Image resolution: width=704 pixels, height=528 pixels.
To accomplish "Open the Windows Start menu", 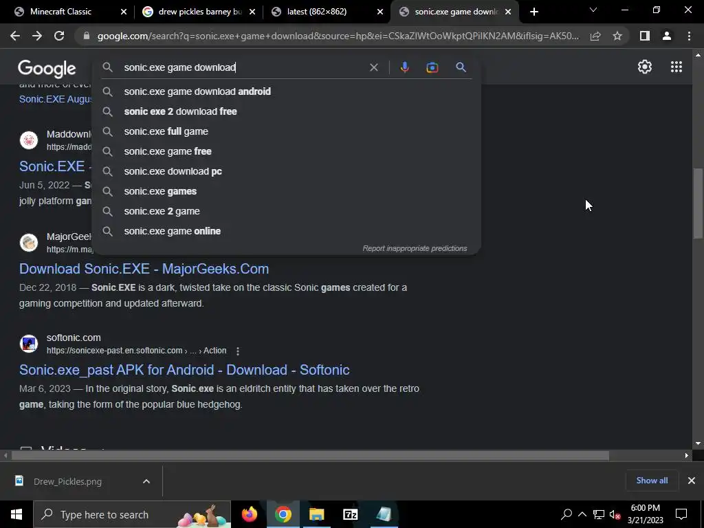I will tap(16, 514).
